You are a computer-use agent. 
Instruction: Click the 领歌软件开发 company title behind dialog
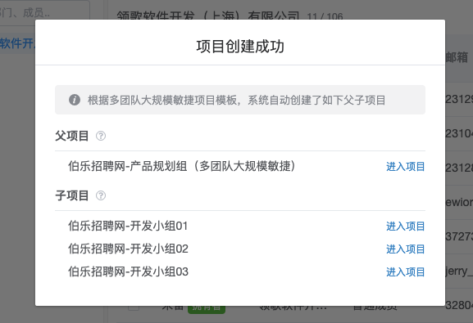coord(208,15)
